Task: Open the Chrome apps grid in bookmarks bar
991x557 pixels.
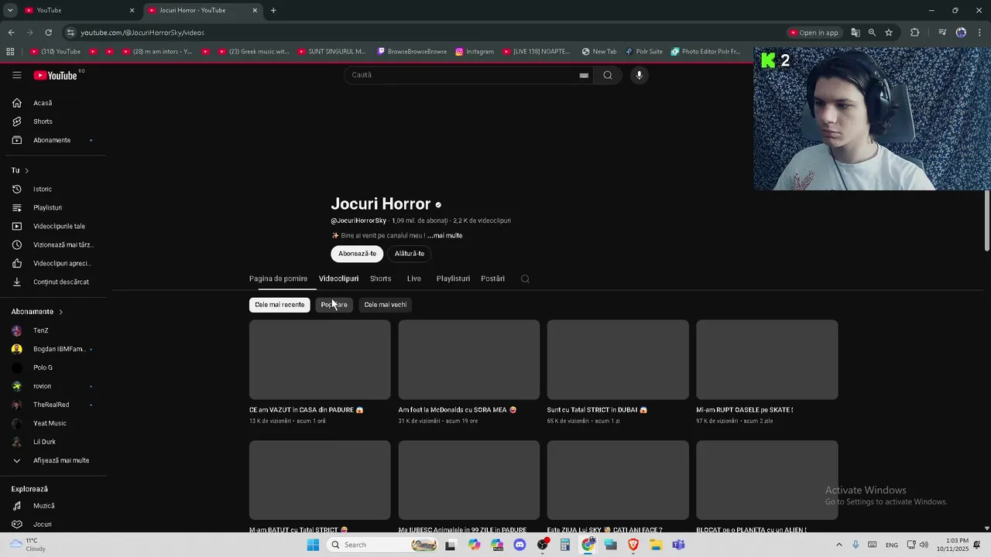Action: click(10, 52)
